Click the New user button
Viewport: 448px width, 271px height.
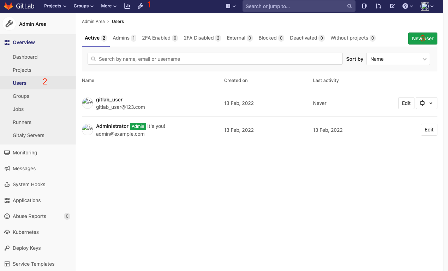(423, 39)
